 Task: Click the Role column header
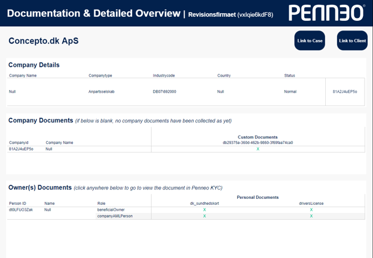click(102, 204)
